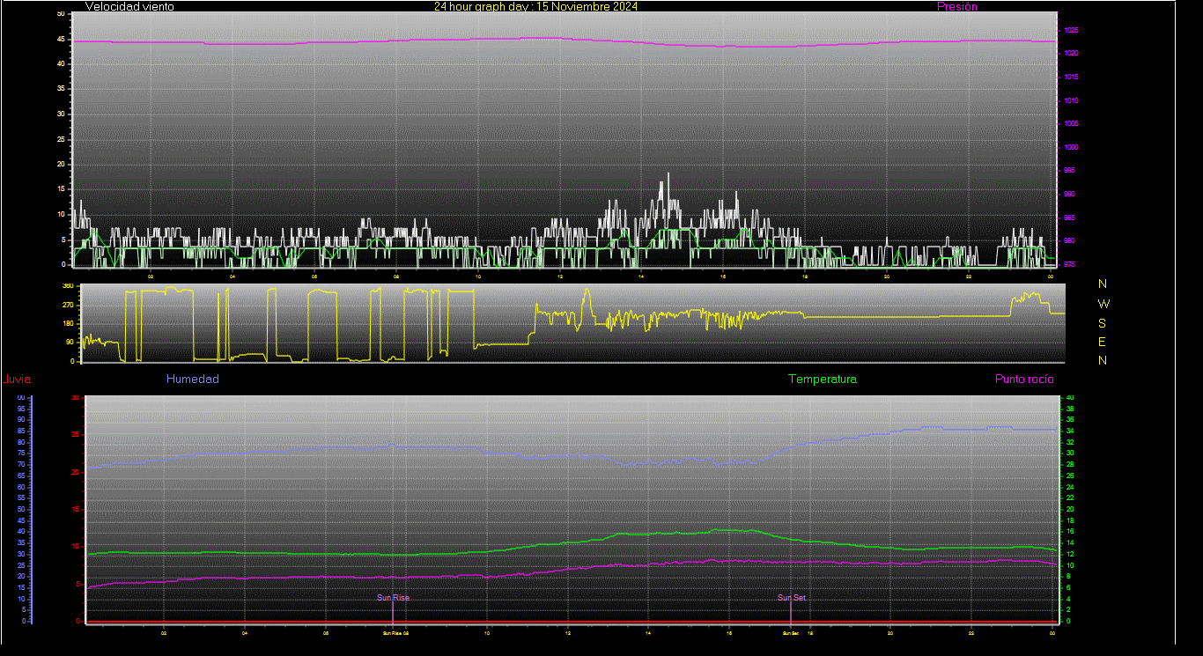
Task: Click wind direction axis value 180
Action: pyautogui.click(x=68, y=324)
